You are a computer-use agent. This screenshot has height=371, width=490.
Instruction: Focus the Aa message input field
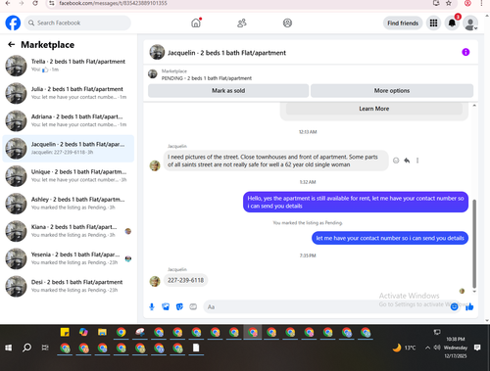click(x=326, y=307)
